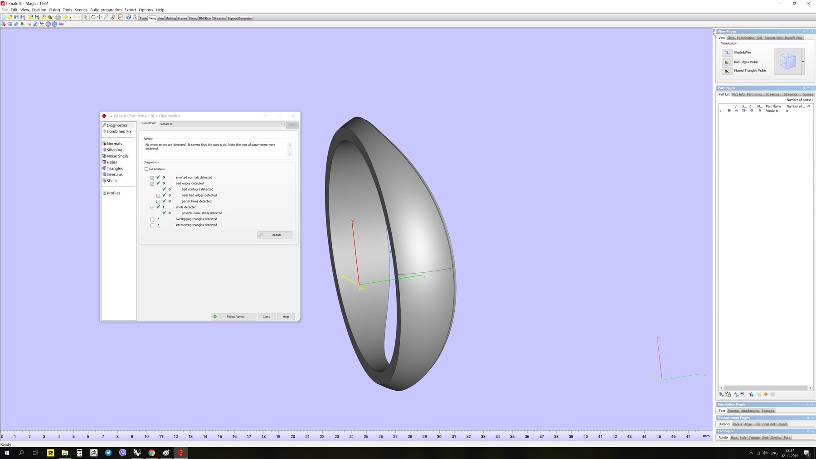Open Windows Start menu
This screenshot has height=459, width=816.
(x=7, y=453)
